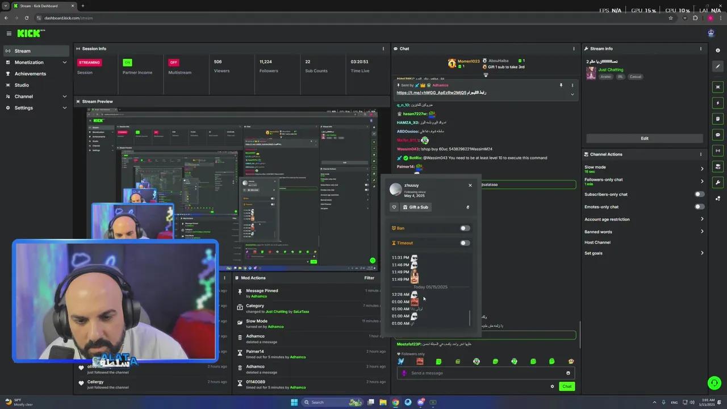Click the note page icon in right rail

point(718,119)
